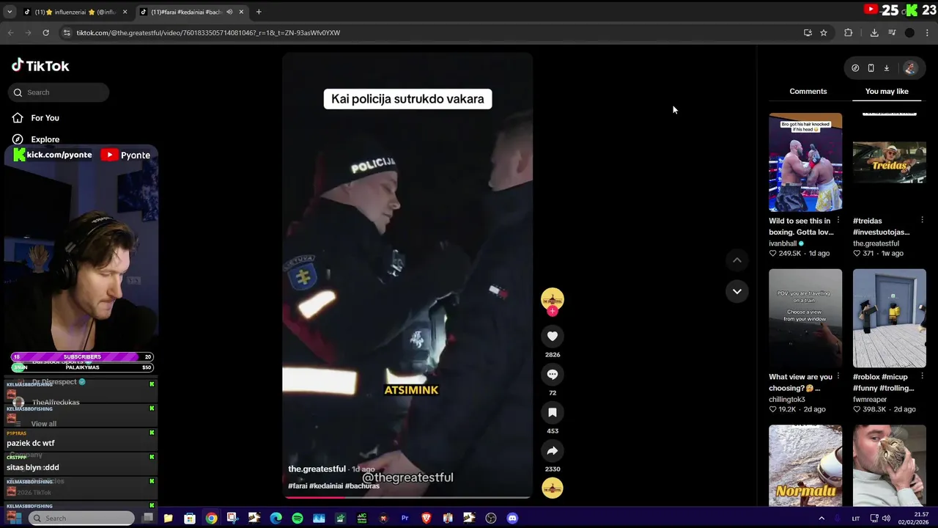Click the #bachuras hashtag
Screen dimensions: 938x528
362,485
